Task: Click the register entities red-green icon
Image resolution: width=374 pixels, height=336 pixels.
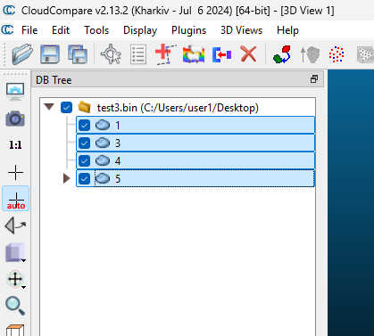Action: 282,54
